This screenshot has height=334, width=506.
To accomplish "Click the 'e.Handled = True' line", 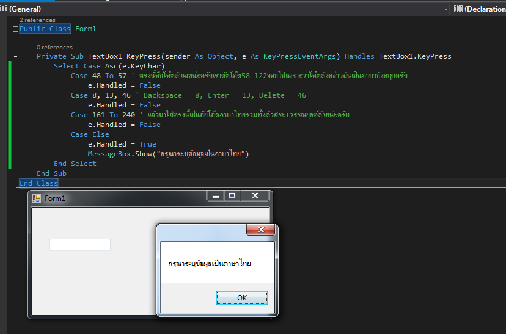I will [122, 144].
